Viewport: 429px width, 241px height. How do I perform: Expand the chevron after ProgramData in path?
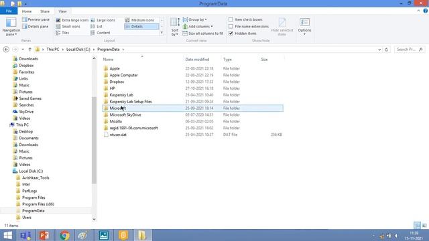pyautogui.click(x=123, y=50)
